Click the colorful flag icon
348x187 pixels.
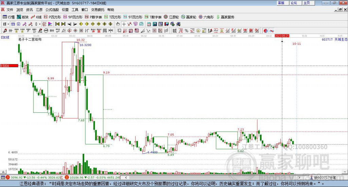tap(50, 24)
